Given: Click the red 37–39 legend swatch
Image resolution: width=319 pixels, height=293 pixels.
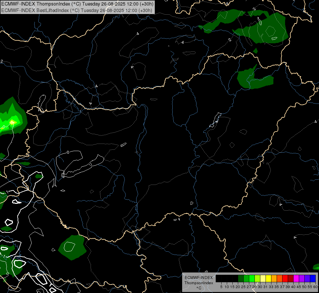Looking at the screenshot, I should [285, 278].
